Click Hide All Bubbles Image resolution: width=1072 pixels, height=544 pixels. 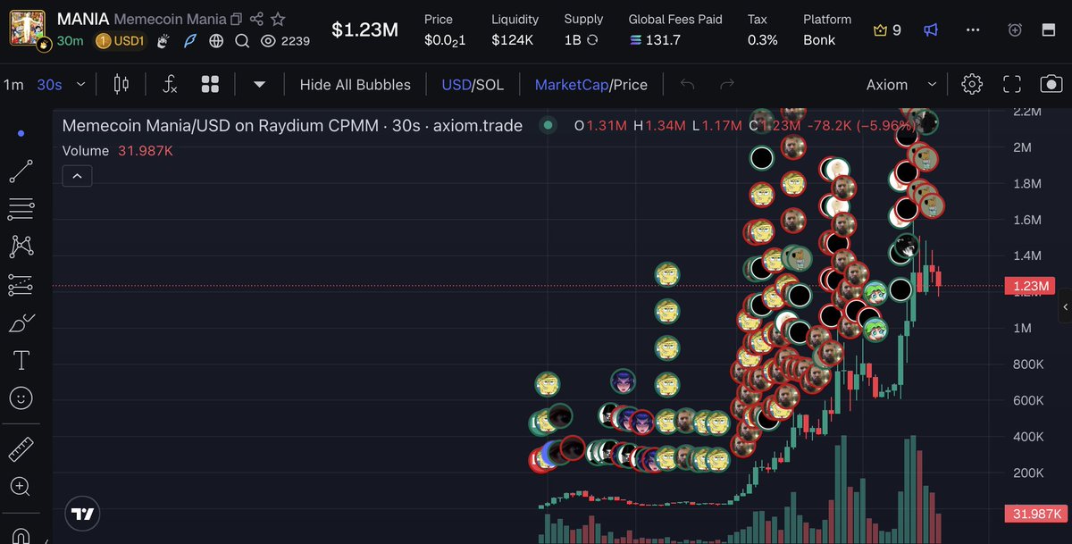356,85
